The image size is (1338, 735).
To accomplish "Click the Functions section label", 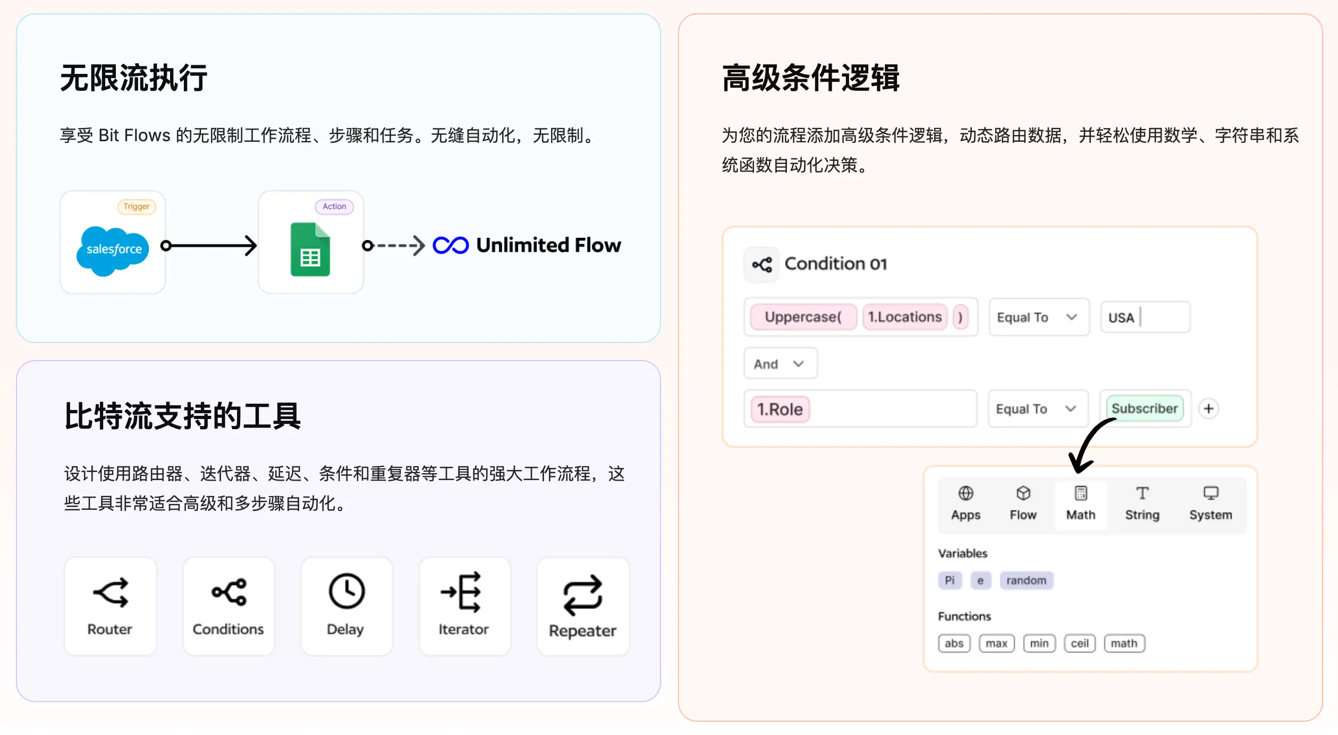I will tap(964, 617).
